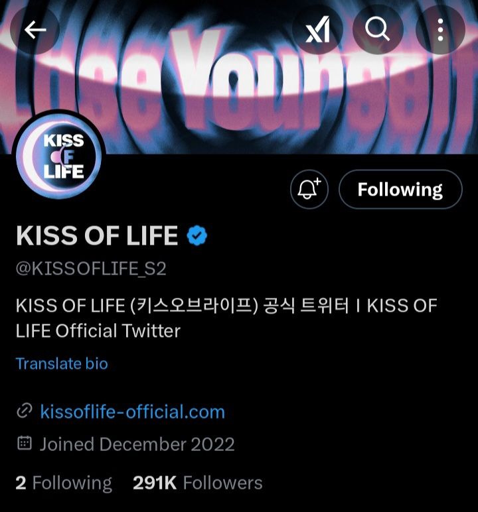Tap the calendar joined icon
The width and height of the screenshot is (478, 512).
(x=24, y=443)
